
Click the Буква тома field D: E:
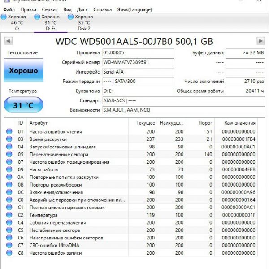click(x=138, y=91)
